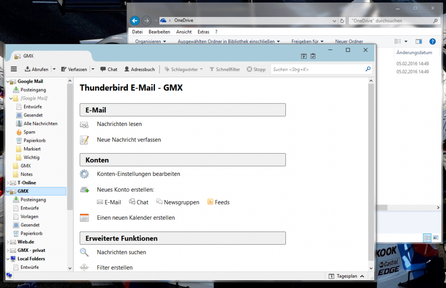
Task: Open the Notes folder
Action: coord(26,174)
